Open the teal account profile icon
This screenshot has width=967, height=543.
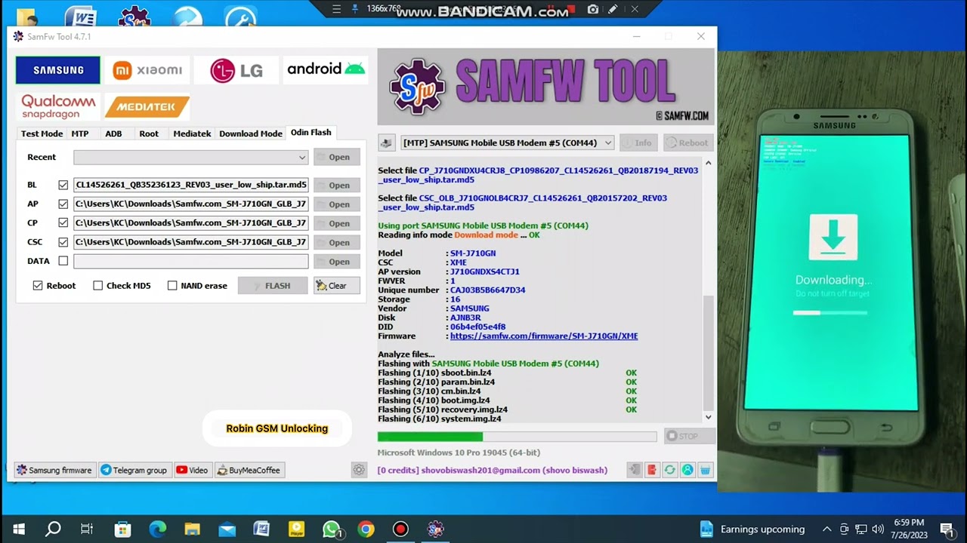[687, 470]
